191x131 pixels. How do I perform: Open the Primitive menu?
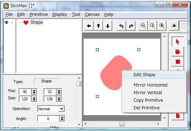point(39,14)
